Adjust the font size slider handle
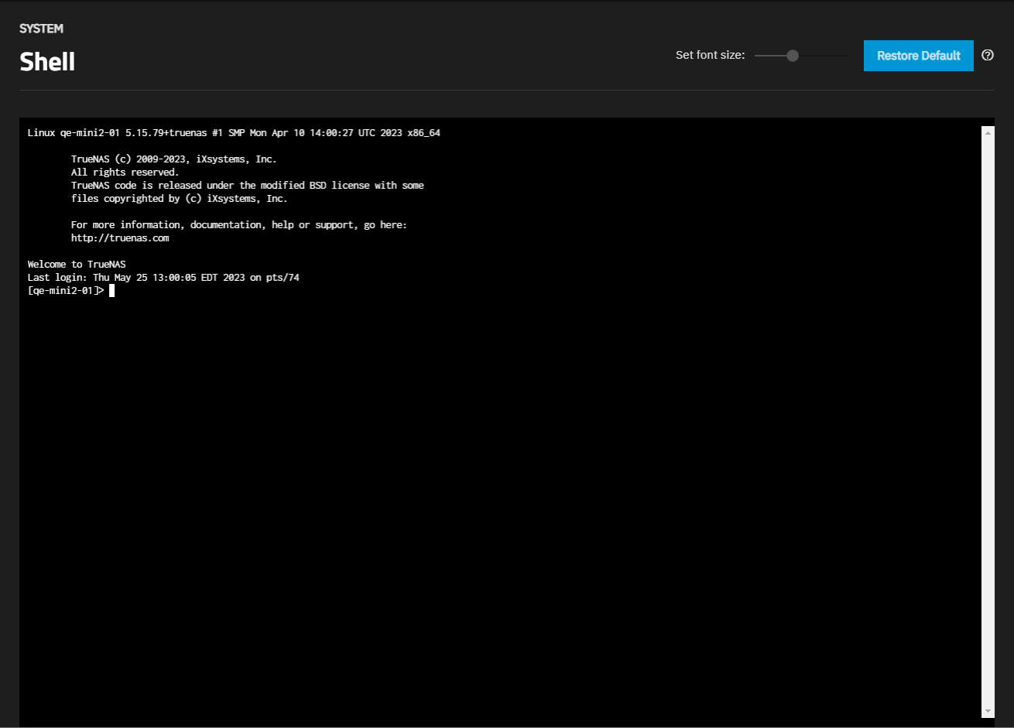 click(x=792, y=56)
